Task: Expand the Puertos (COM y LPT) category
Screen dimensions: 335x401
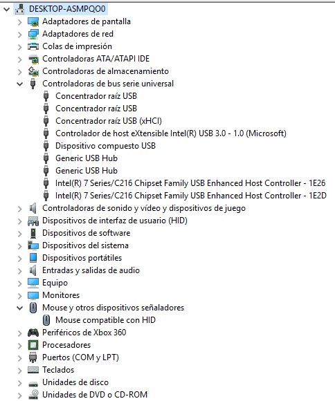Action: 19,357
